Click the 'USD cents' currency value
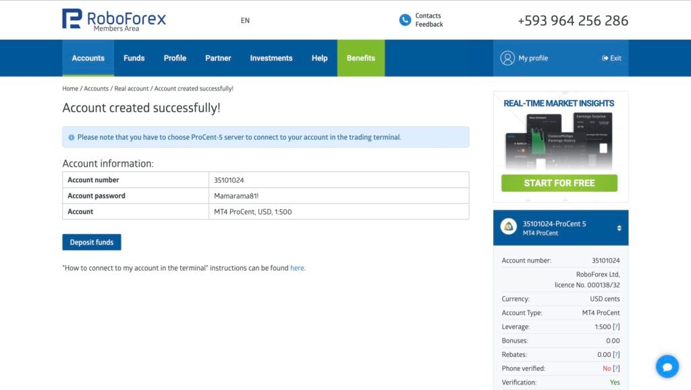The height and width of the screenshot is (390, 691). 605,299
